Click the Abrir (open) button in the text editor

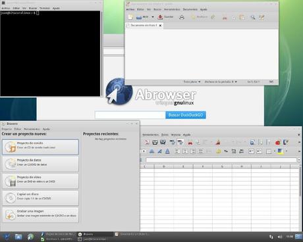(142, 17)
